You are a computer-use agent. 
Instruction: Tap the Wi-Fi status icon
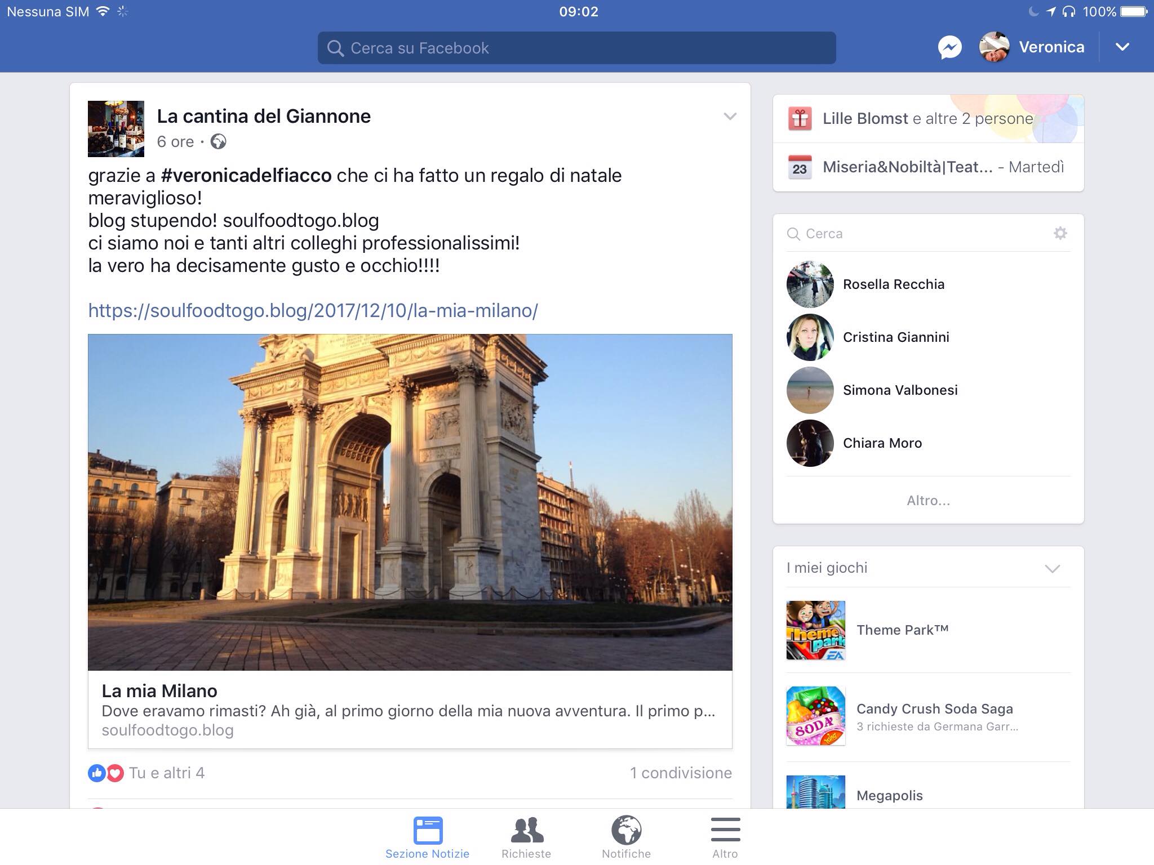[103, 11]
